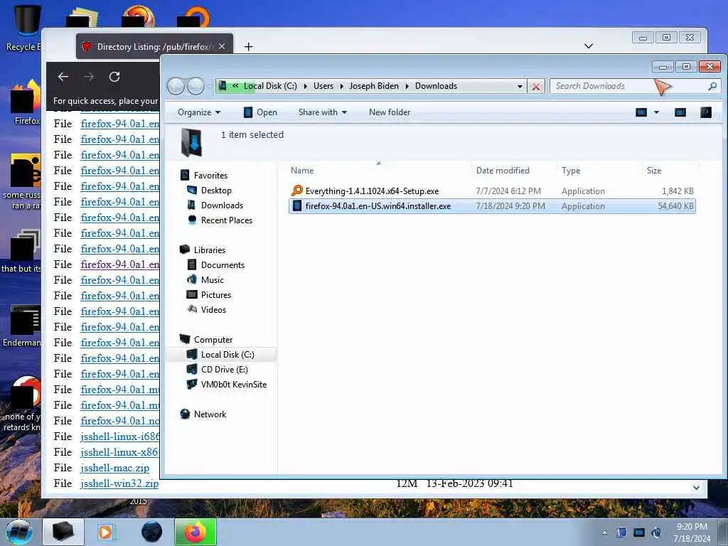Click Downloads in the address breadcrumb
The width and height of the screenshot is (728, 546).
coord(436,86)
